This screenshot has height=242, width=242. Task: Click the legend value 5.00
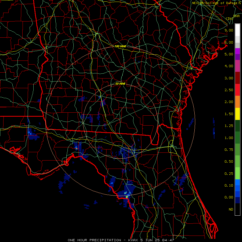click(229, 54)
